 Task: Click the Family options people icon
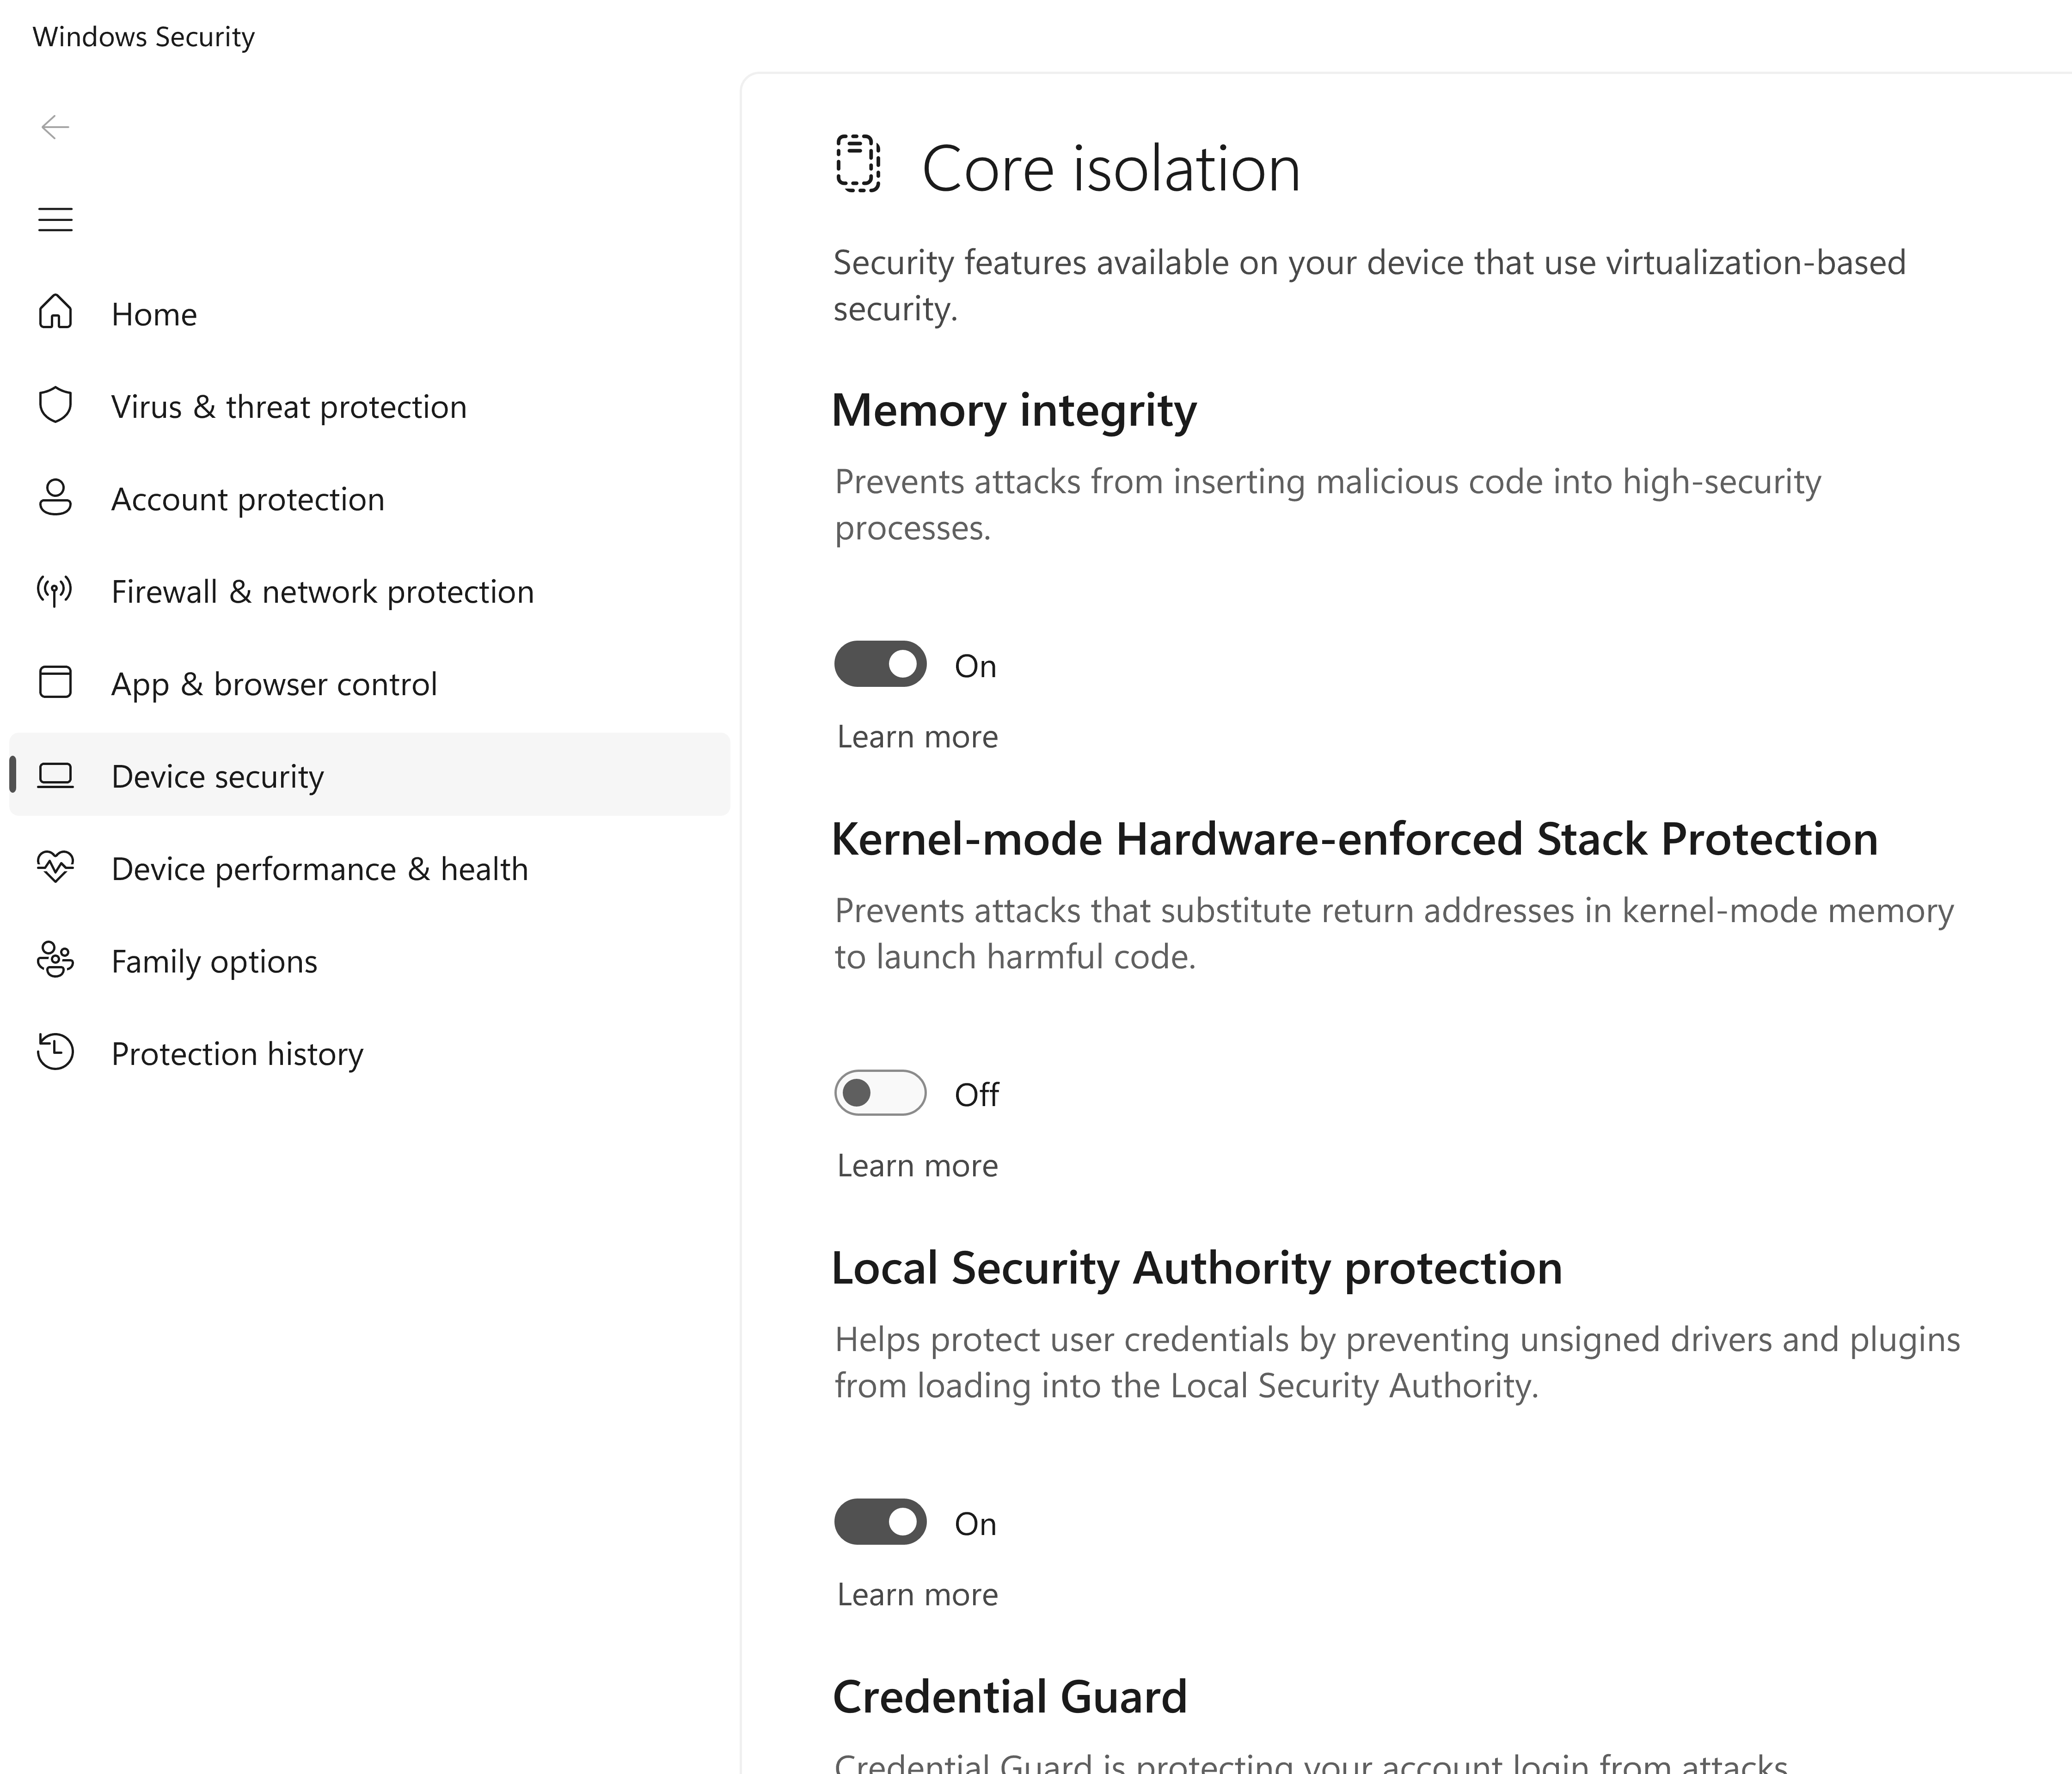[55, 960]
